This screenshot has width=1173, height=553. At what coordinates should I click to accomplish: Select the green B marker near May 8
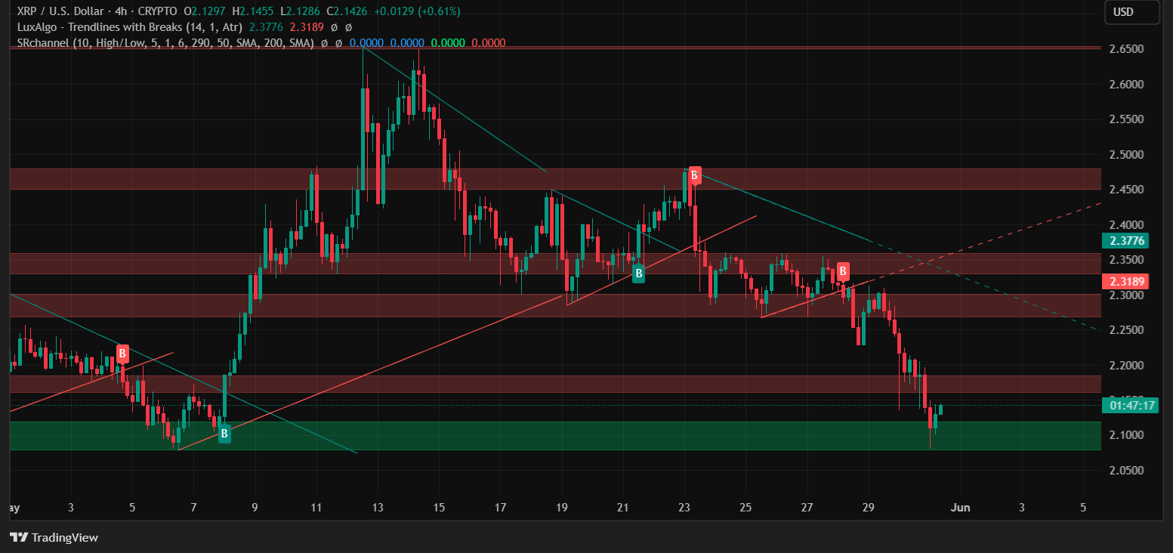(224, 434)
